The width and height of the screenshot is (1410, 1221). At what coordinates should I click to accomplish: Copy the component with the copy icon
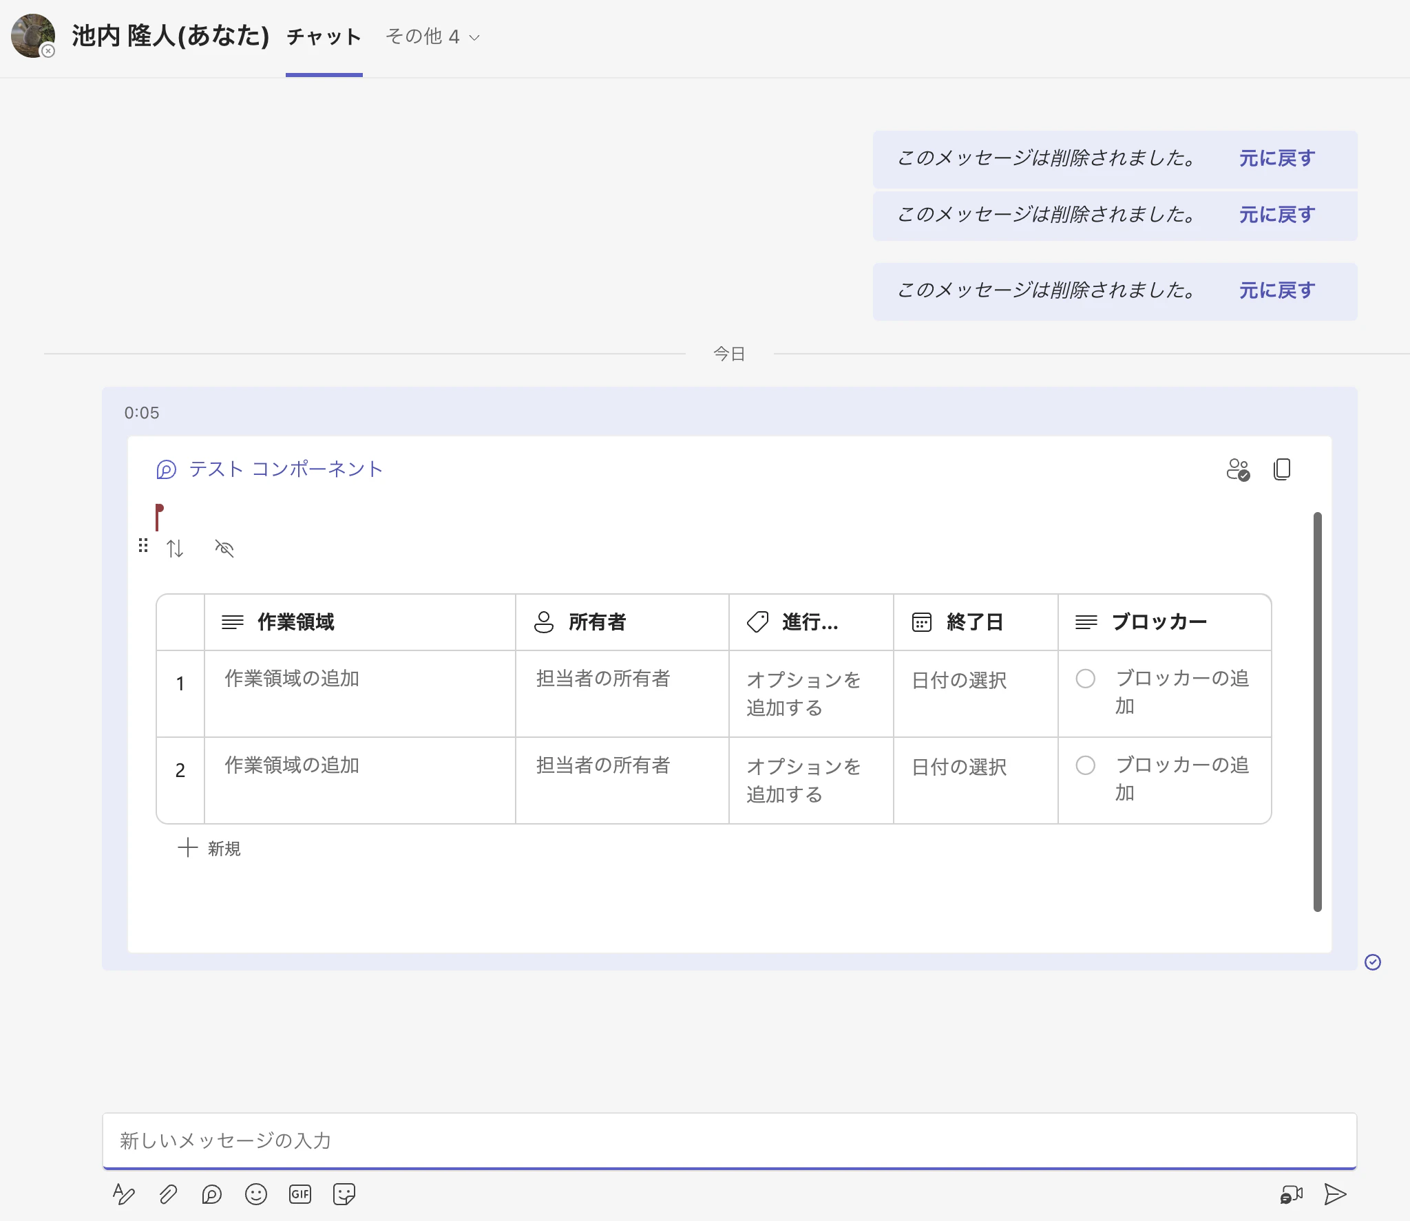pos(1282,469)
